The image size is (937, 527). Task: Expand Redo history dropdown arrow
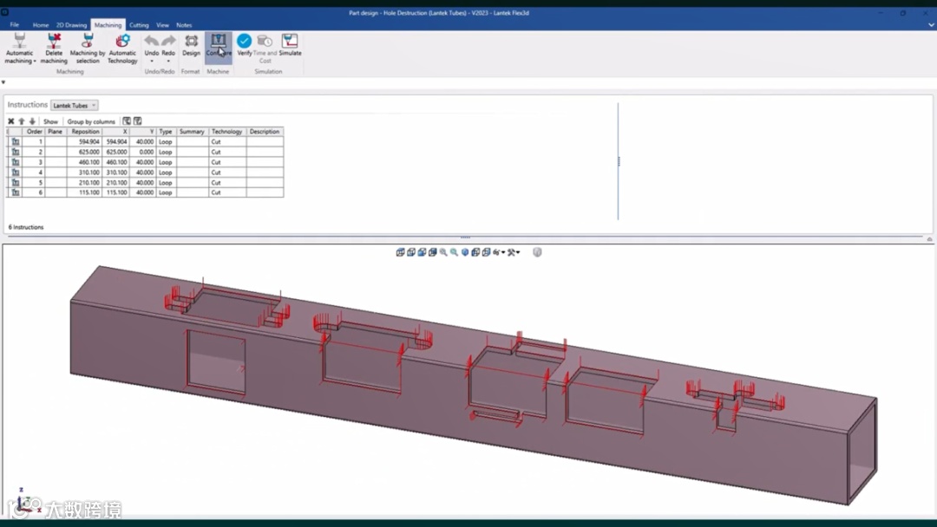(168, 62)
